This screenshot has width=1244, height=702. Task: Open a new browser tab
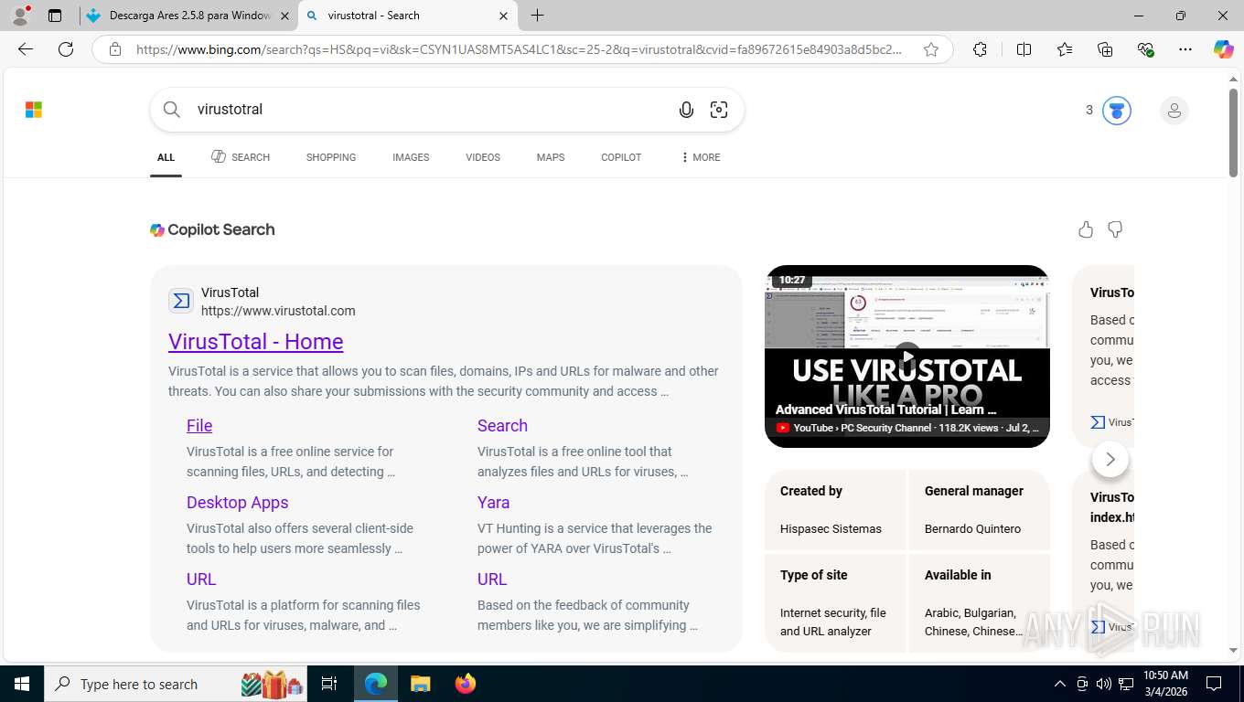538,16
